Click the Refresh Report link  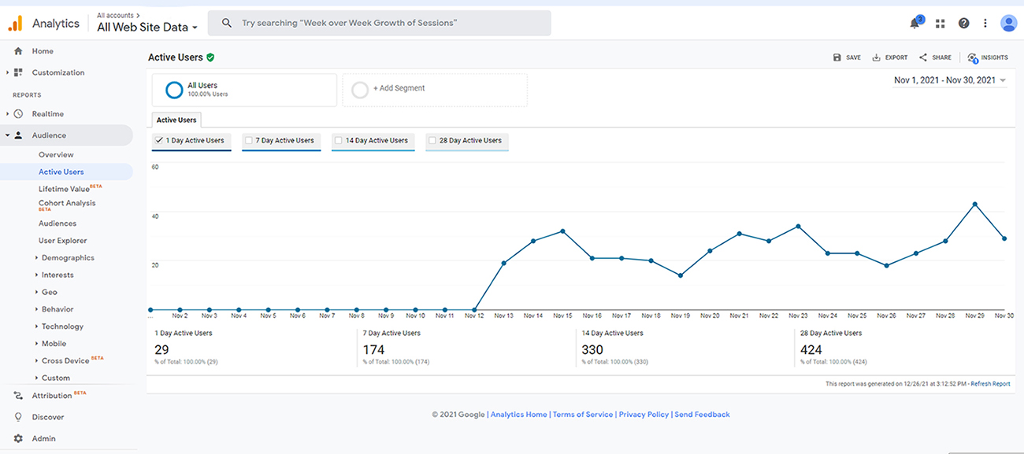990,384
